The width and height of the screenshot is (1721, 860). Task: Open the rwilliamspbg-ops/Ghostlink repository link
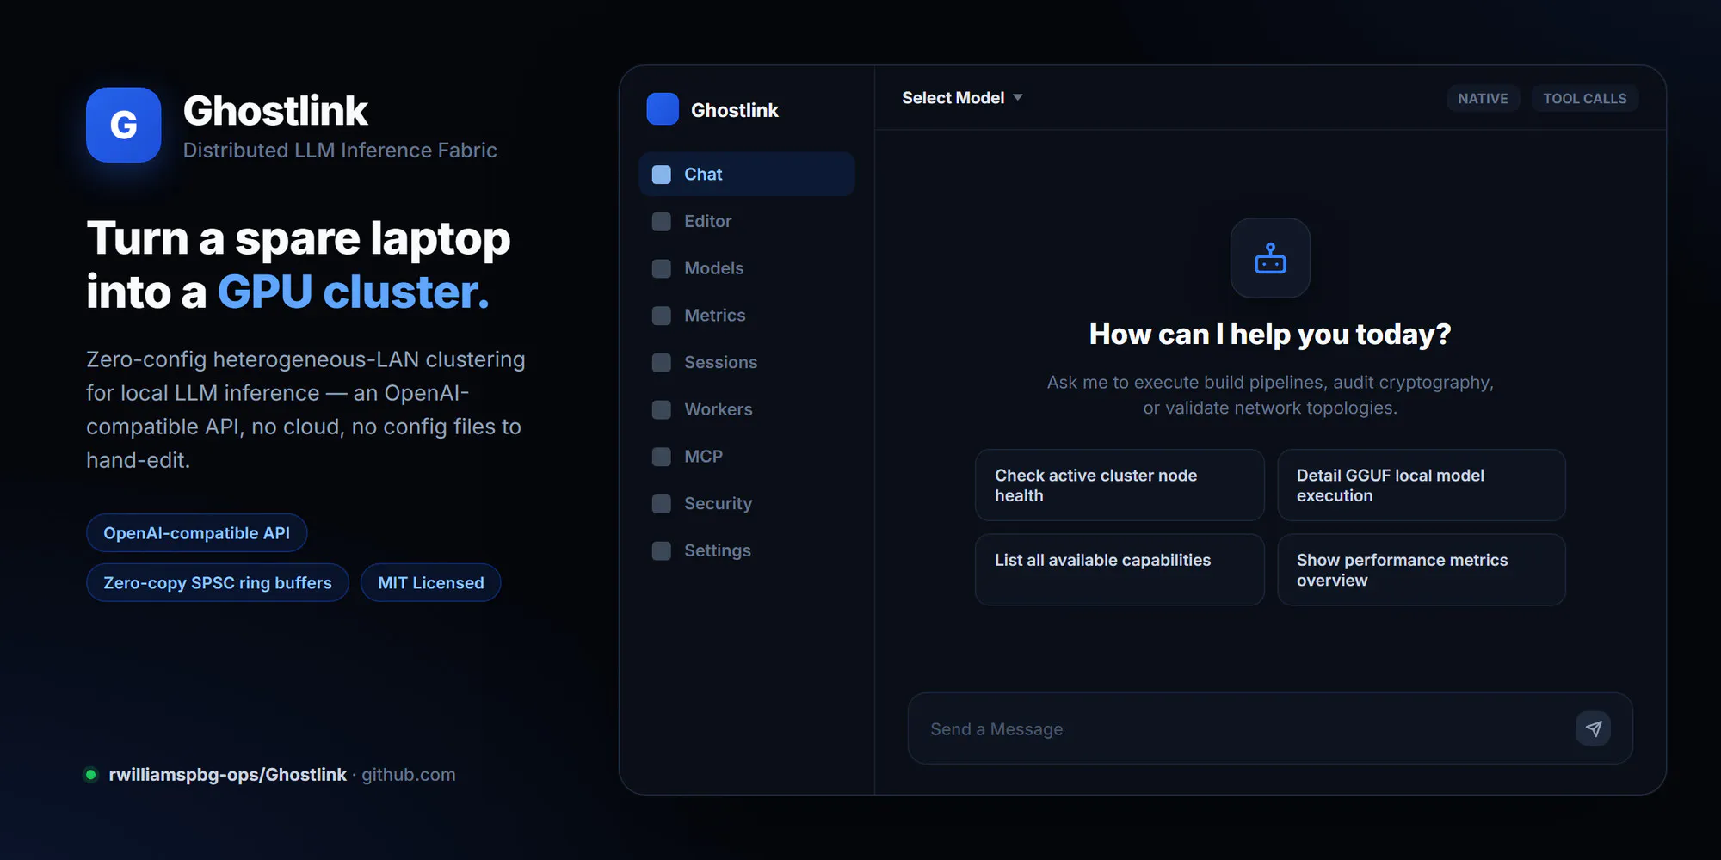click(x=227, y=775)
